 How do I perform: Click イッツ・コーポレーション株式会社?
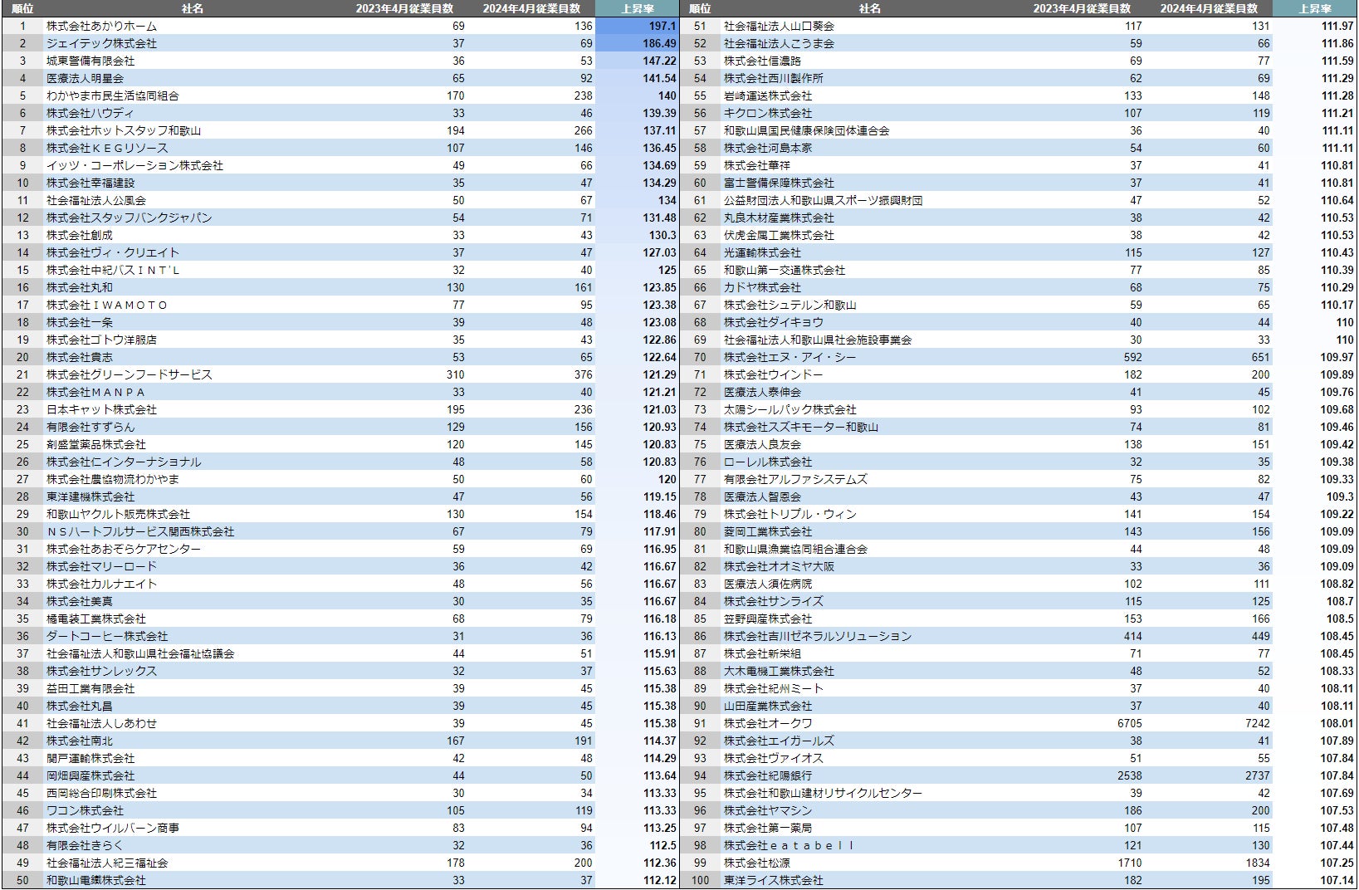tap(134, 165)
